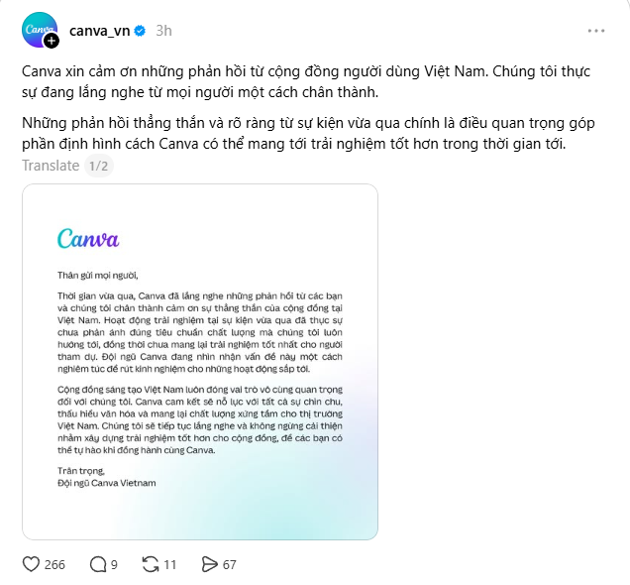Like the post with the heart icon
Screen dimensions: 630x585
click(x=32, y=564)
